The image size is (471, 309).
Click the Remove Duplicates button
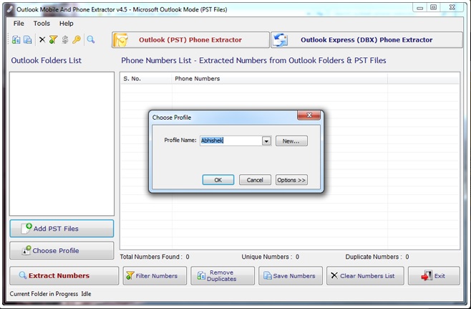pyautogui.click(x=223, y=275)
